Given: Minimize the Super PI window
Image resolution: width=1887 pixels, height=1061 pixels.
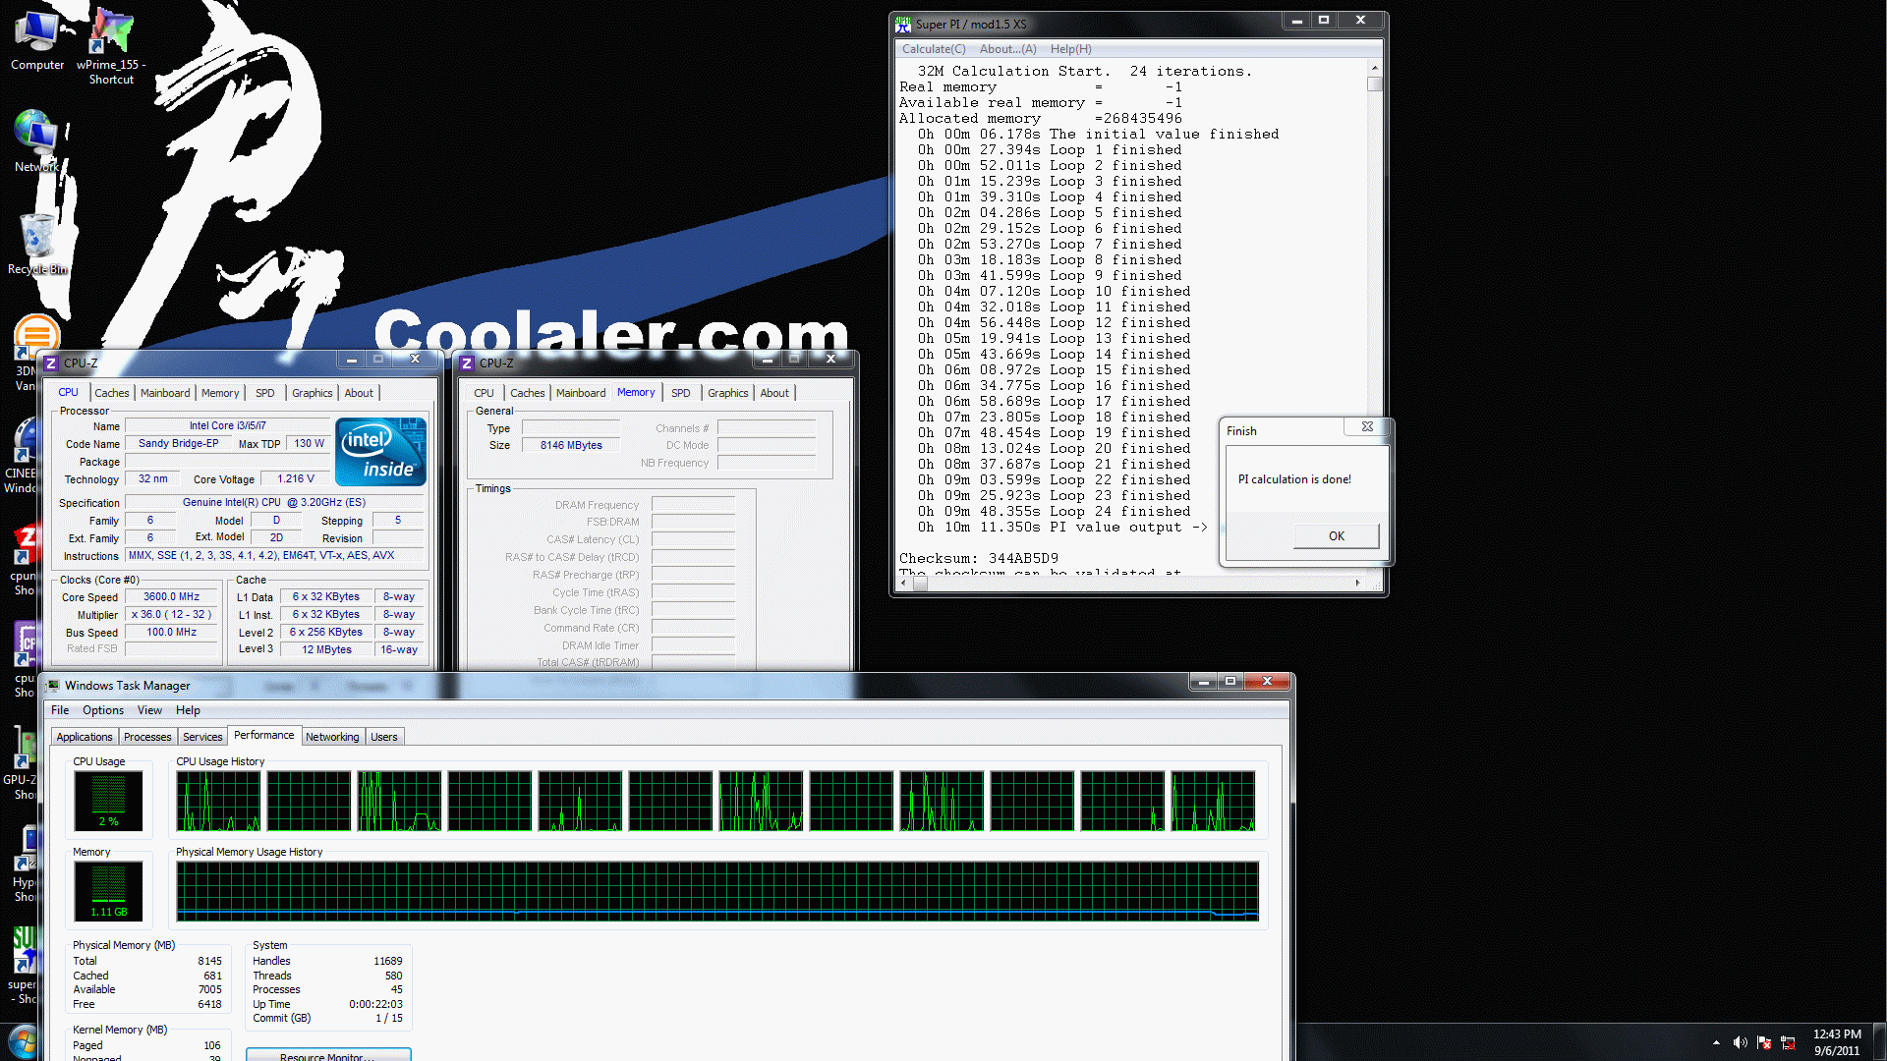Looking at the screenshot, I should tap(1296, 21).
